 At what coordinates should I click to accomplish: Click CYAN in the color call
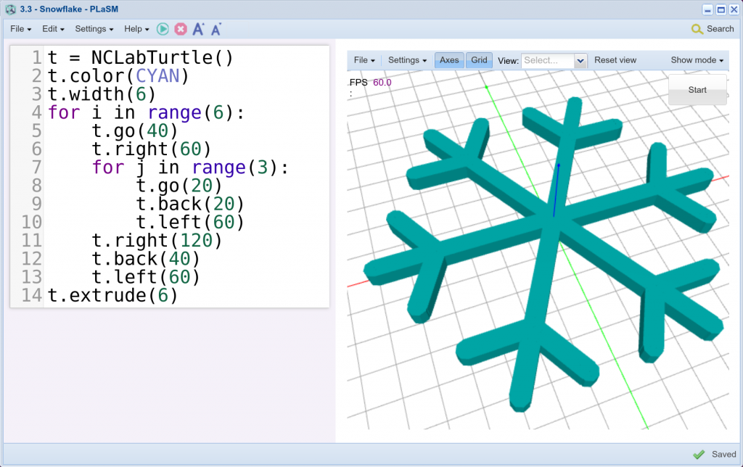[x=158, y=75]
